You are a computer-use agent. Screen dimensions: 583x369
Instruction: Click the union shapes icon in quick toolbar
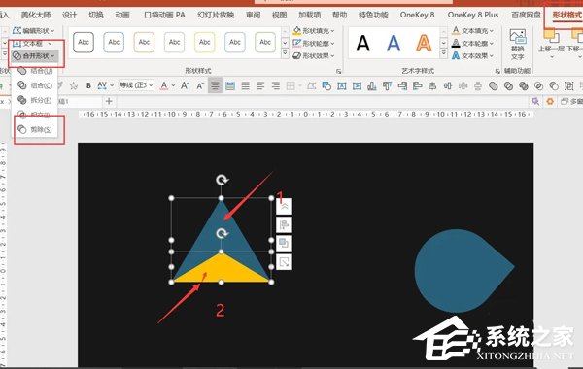pyautogui.click(x=493, y=86)
